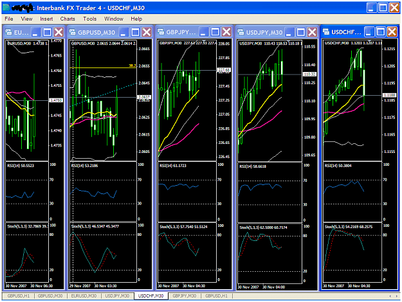Select the RSI(14) 50.3804 label in USDCHF
The width and height of the screenshot is (402, 302).
click(x=338, y=166)
